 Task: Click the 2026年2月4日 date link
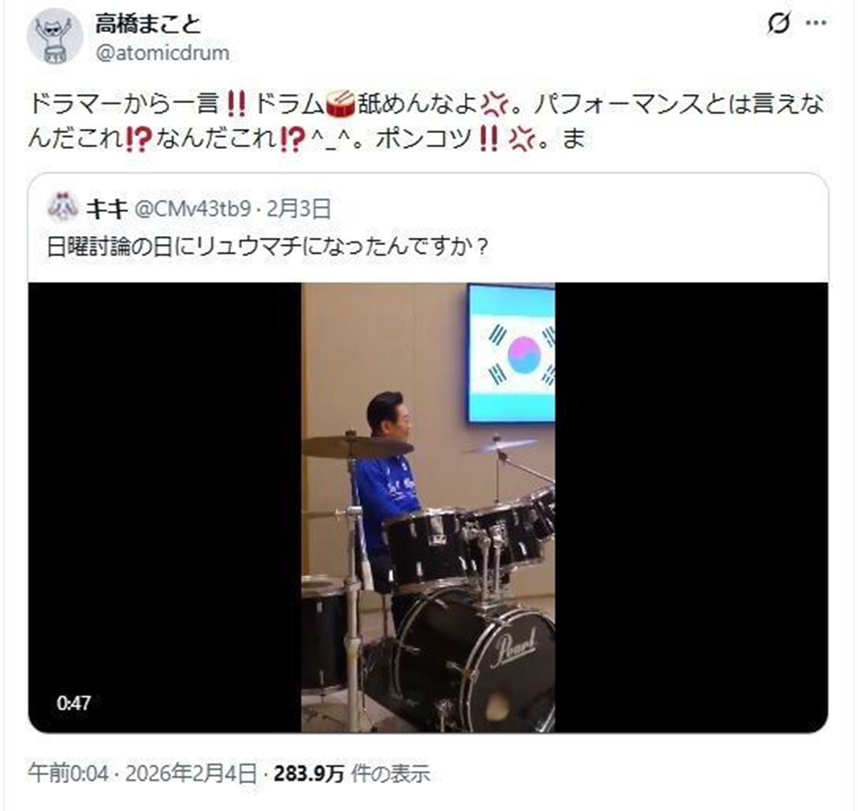[x=190, y=773]
